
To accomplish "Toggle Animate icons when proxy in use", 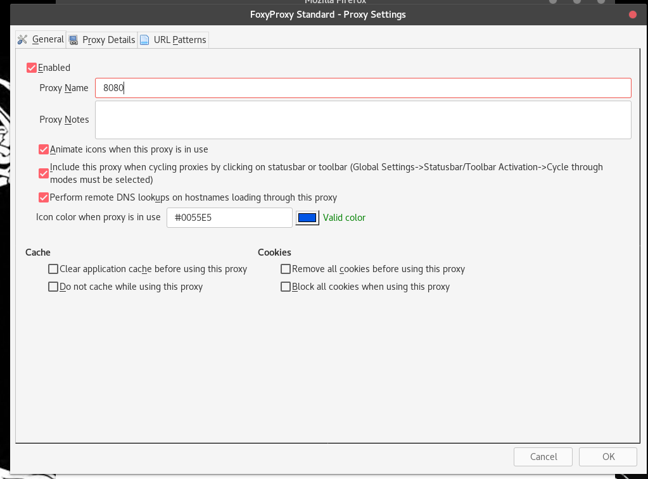I will 44,150.
